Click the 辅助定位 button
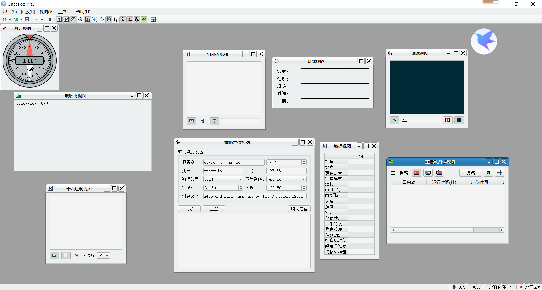 (299, 209)
